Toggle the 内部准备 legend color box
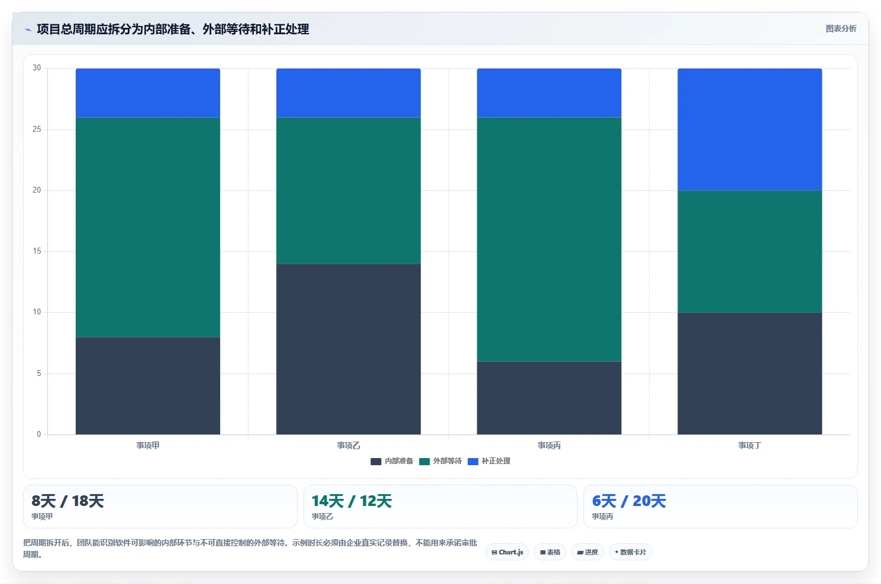Viewport: 881px width, 584px height. pos(376,462)
